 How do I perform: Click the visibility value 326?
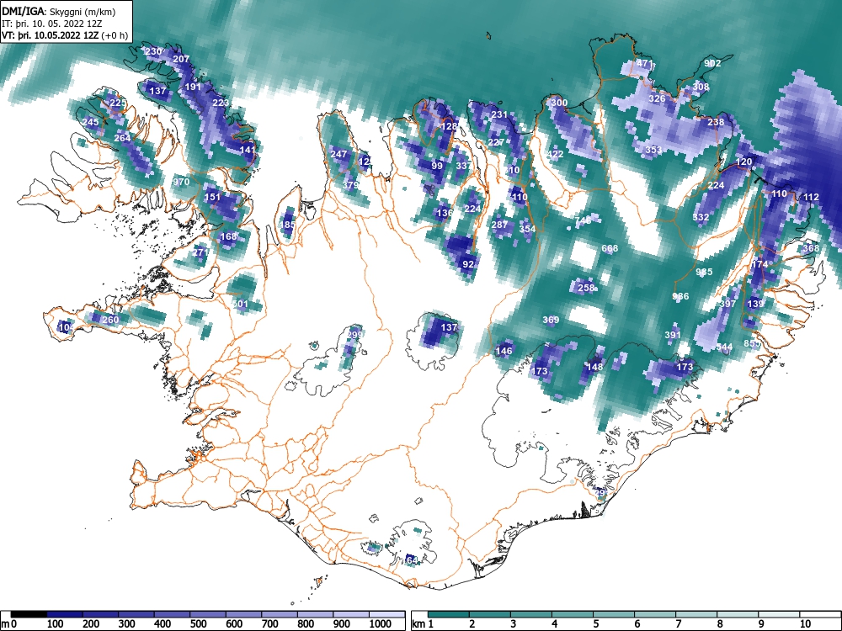pos(658,98)
